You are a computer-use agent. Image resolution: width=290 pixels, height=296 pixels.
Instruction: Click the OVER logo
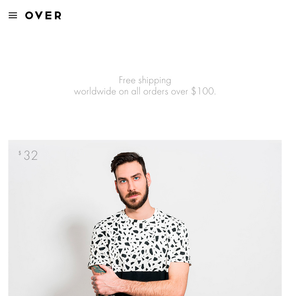(x=43, y=15)
